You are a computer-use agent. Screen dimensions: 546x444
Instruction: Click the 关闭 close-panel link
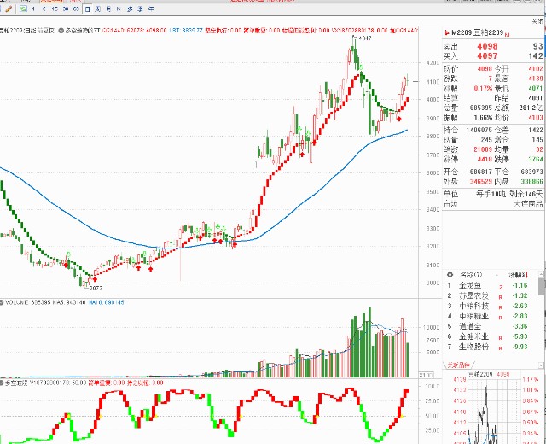tap(537, 21)
